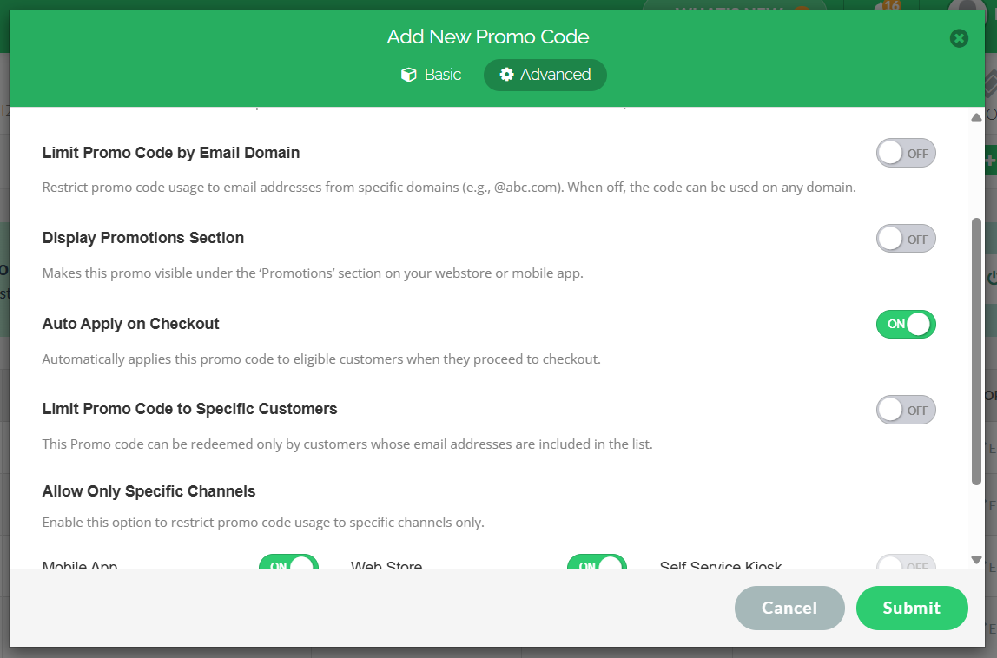Close the Add New Promo Code dialog
The height and width of the screenshot is (658, 997).
point(959,38)
